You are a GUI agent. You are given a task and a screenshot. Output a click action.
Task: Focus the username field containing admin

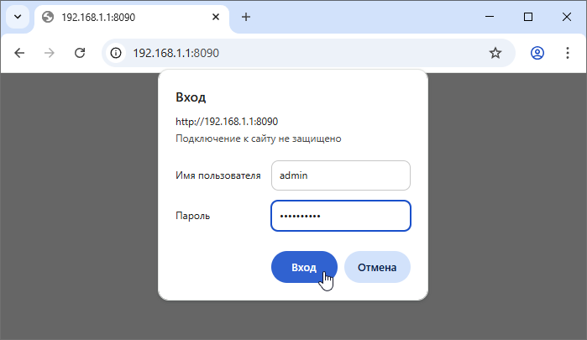tap(340, 175)
